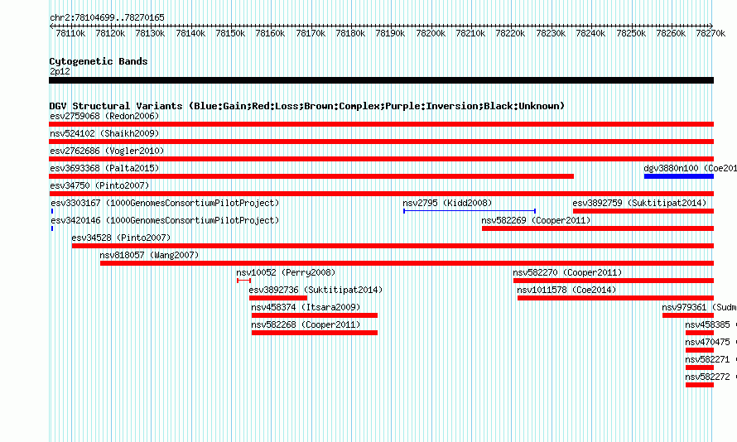Click the red bar under esv3693368
The width and height of the screenshot is (737, 442).
pyautogui.click(x=311, y=176)
